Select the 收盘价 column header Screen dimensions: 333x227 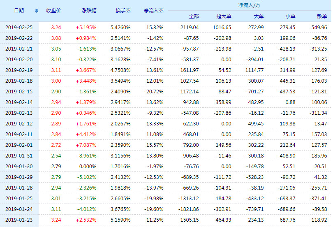[54, 11]
